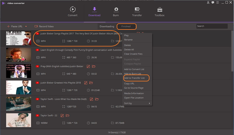
Task: Switch to the Downloading tab
Action: (x=107, y=26)
